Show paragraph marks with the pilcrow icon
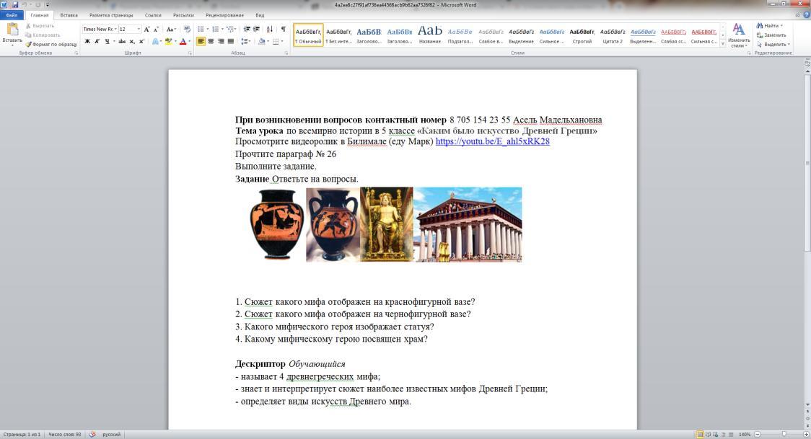 [x=284, y=30]
